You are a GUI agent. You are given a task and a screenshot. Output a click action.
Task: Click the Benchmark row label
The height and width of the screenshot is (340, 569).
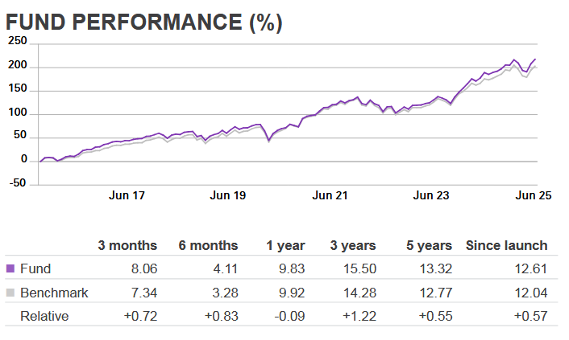[x=54, y=293]
